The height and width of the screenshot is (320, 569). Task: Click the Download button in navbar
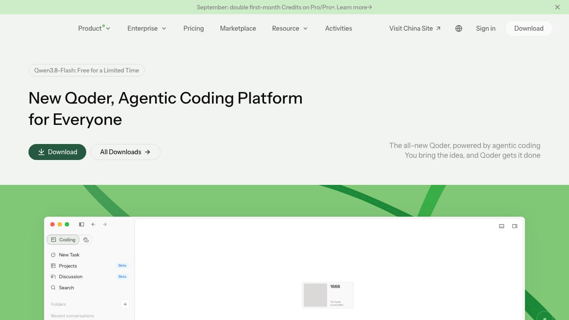click(x=529, y=28)
